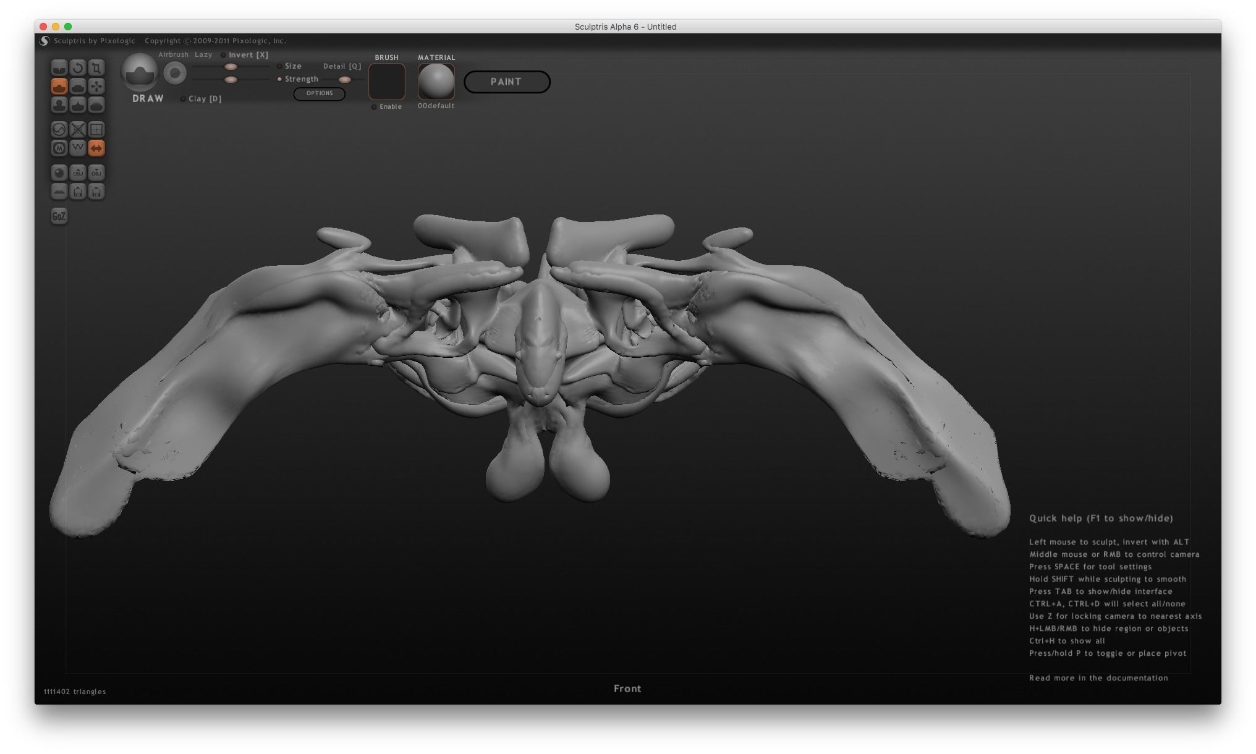Click the Subdivide all grid icon

point(96,129)
